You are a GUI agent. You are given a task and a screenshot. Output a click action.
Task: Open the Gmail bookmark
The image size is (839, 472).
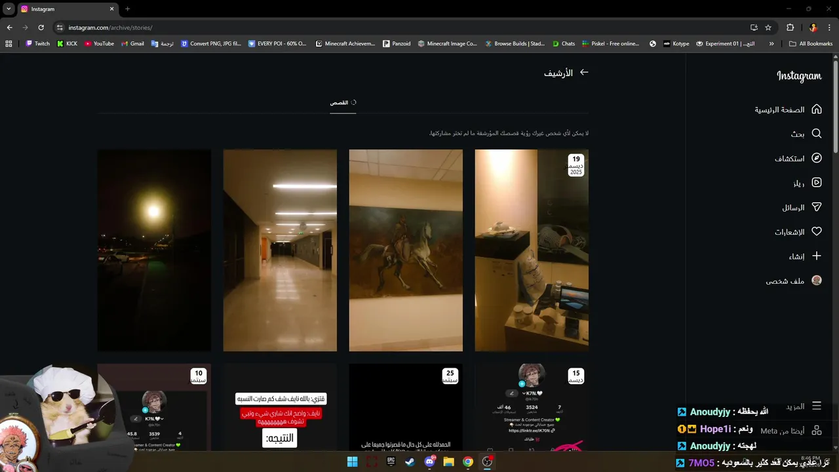[132, 44]
